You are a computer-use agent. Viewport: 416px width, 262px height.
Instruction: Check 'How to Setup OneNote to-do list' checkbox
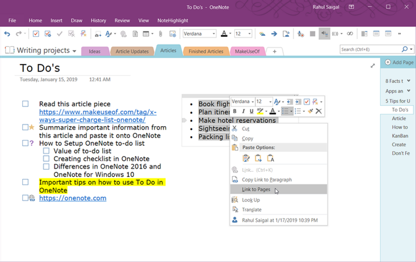click(x=25, y=143)
